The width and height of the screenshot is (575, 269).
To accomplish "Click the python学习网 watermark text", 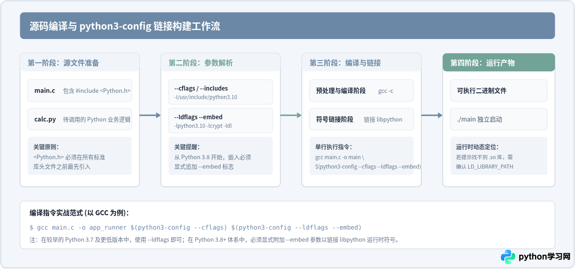I will (x=544, y=257).
